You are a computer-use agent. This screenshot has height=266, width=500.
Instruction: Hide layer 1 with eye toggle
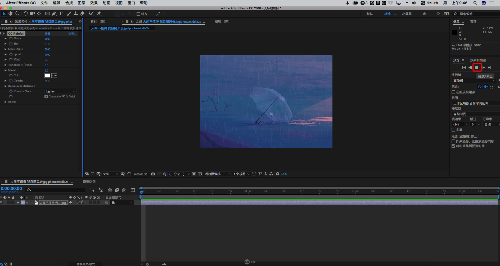coord(1,203)
